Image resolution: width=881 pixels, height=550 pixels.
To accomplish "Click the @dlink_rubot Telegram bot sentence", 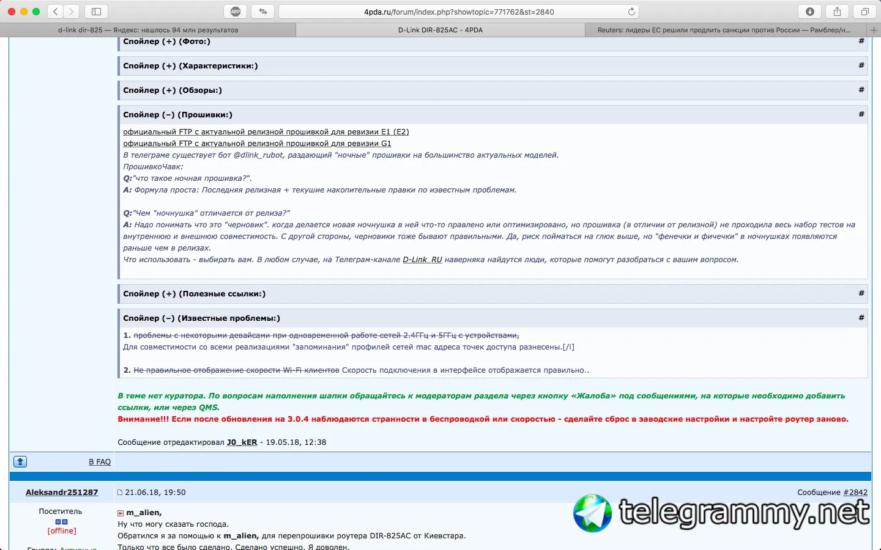I will [341, 155].
